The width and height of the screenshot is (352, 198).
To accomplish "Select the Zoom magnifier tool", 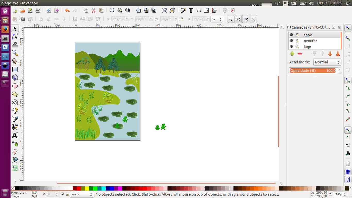I will (15, 53).
